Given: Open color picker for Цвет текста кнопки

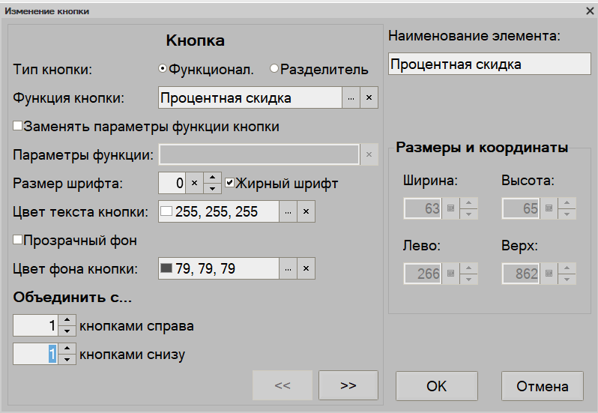Looking at the screenshot, I should [289, 212].
